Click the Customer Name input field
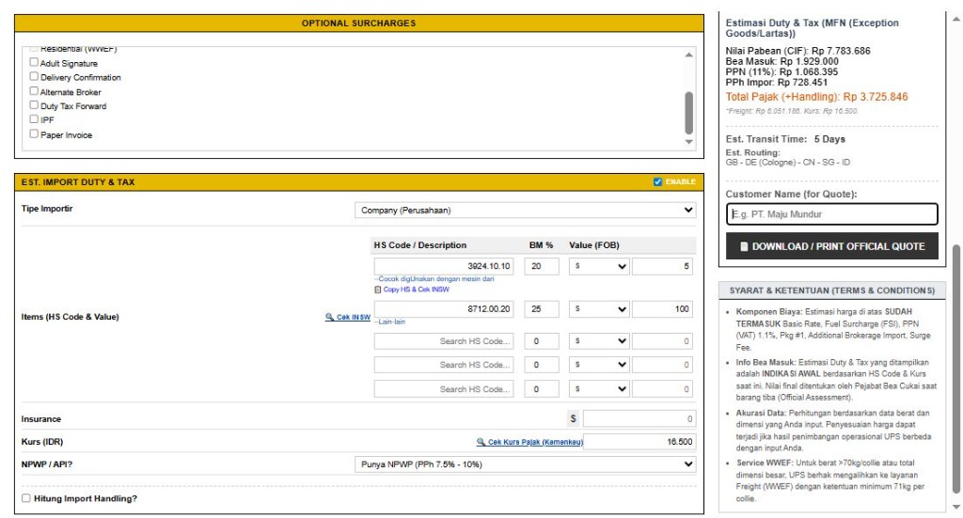963x518 pixels. coord(832,213)
